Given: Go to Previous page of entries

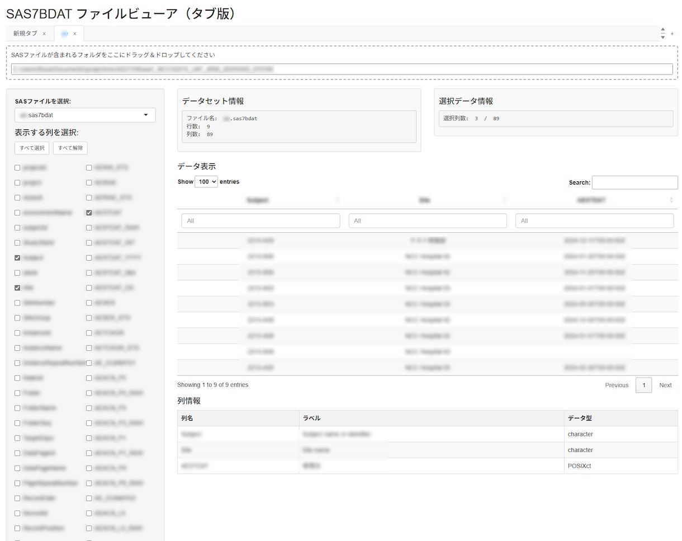Looking at the screenshot, I should point(617,385).
